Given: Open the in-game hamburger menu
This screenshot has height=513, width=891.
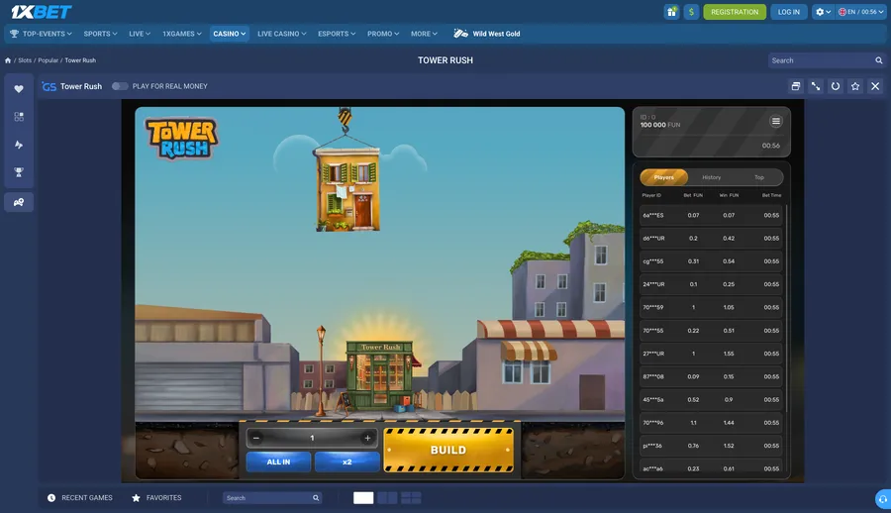Looking at the screenshot, I should click(775, 121).
